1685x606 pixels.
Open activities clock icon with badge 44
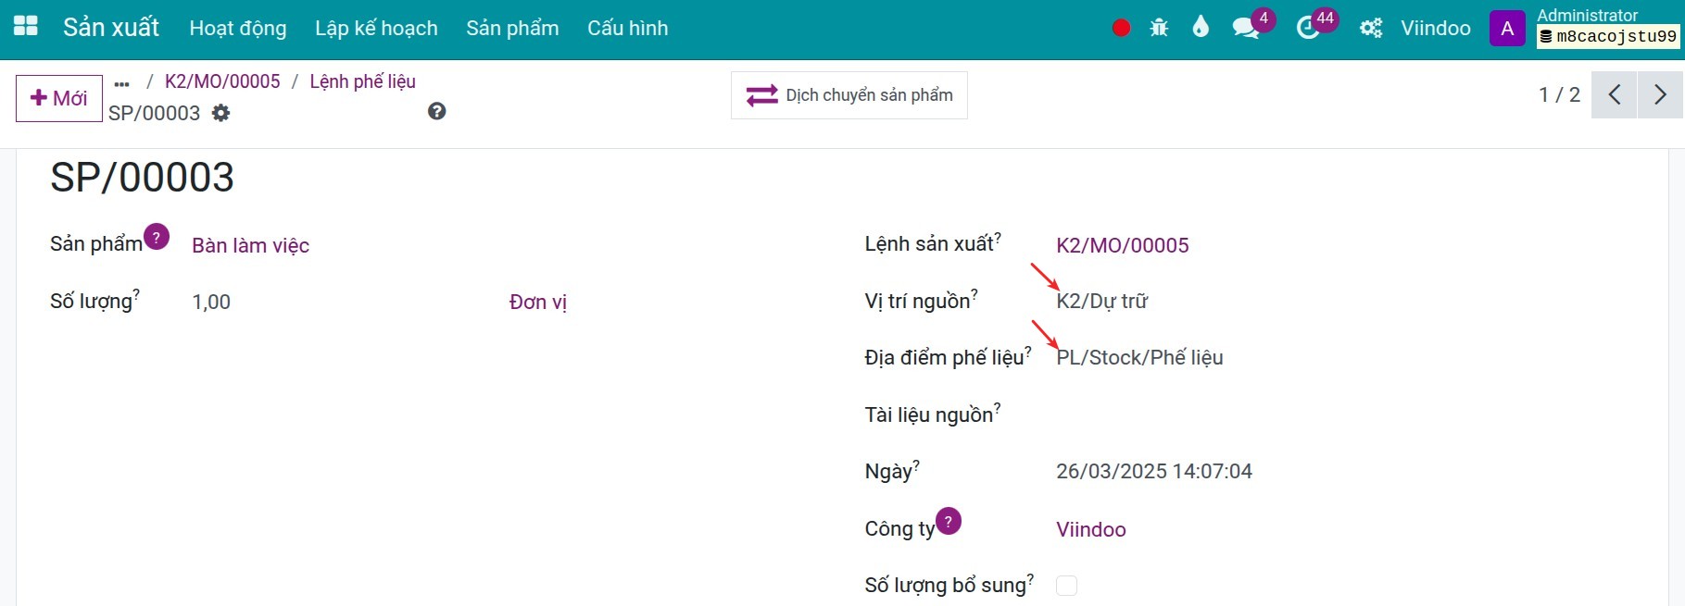(x=1308, y=28)
